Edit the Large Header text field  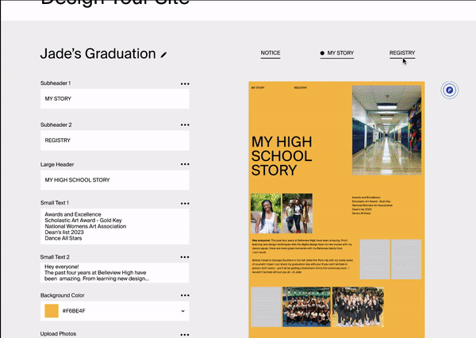(115, 180)
